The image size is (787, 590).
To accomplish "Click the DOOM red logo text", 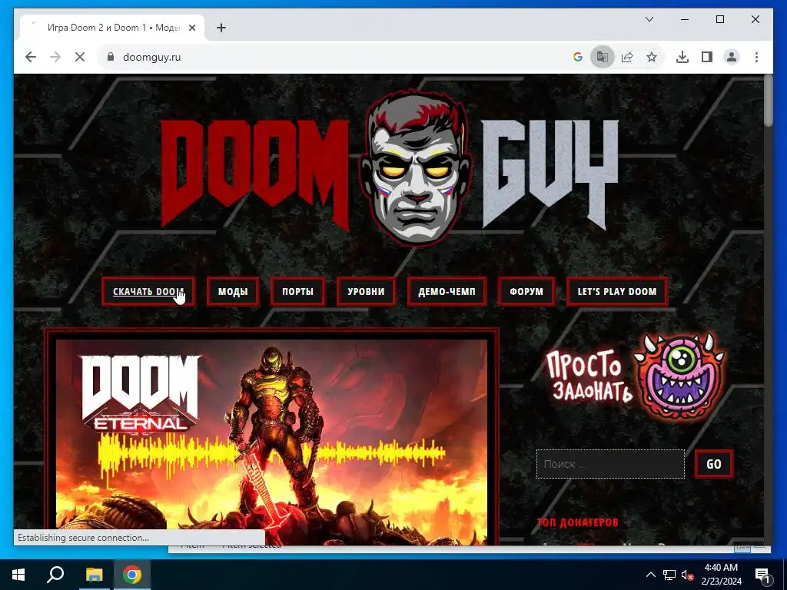I will (255, 174).
